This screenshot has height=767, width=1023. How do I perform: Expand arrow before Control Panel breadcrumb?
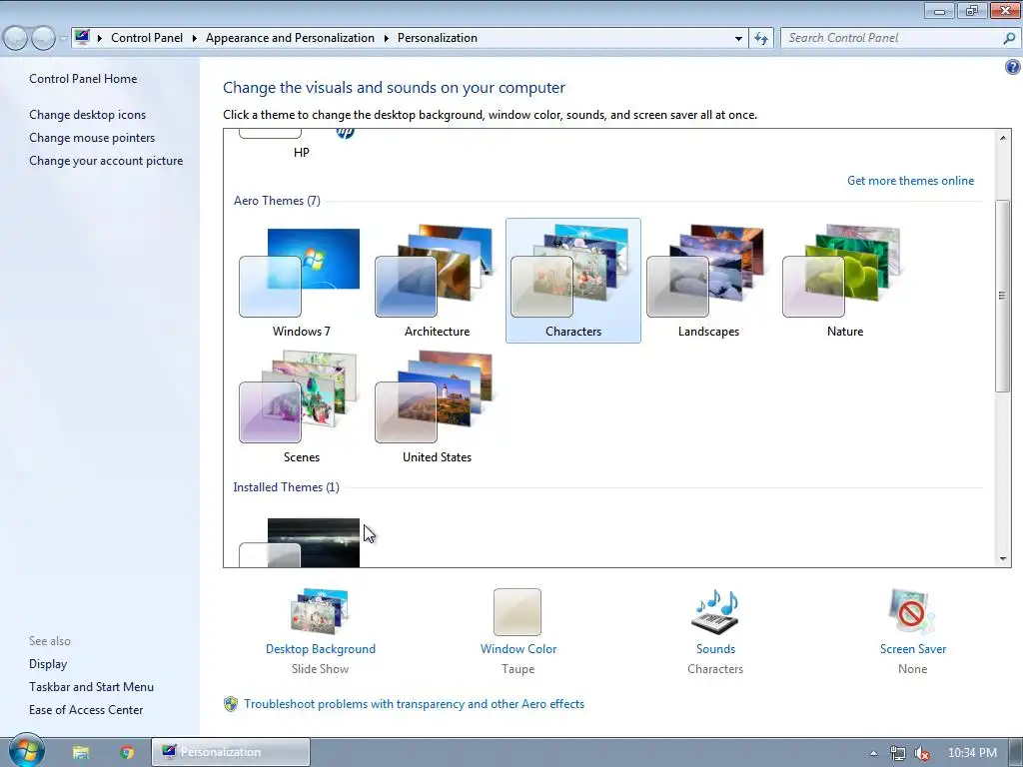pyautogui.click(x=100, y=39)
